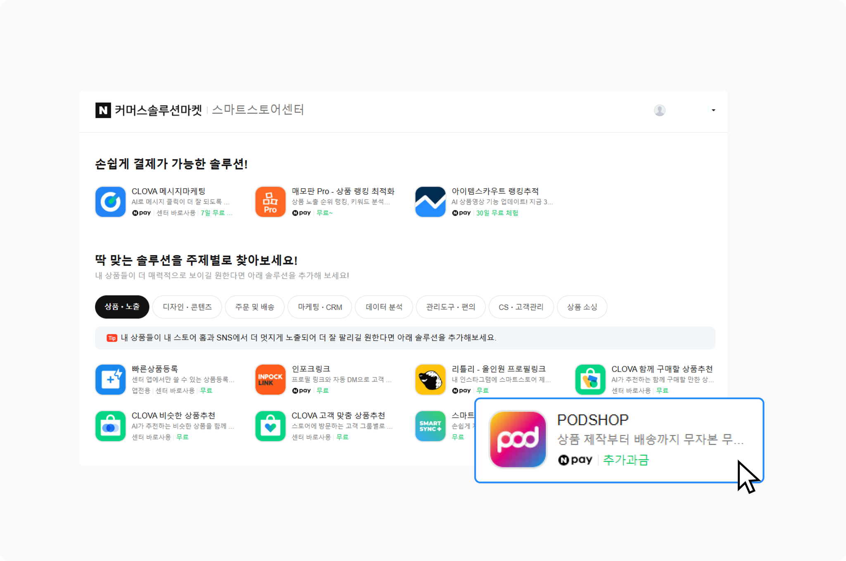
Task: Click the 커머스솔루션마켓 header title
Action: pyautogui.click(x=158, y=110)
